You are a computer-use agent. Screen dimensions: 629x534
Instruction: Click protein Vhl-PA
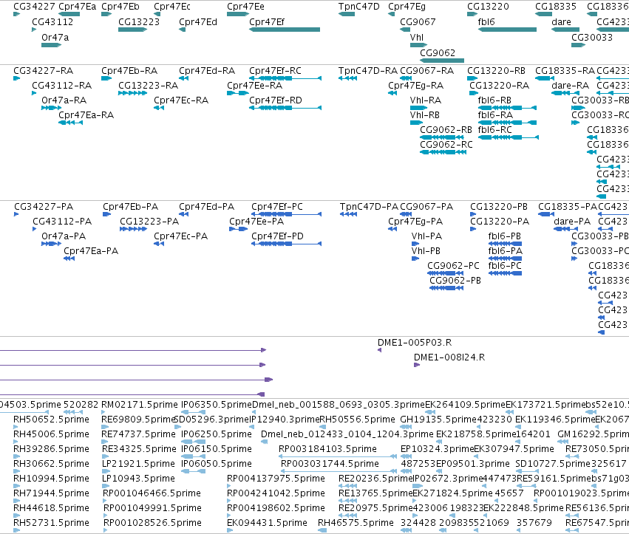(415, 244)
